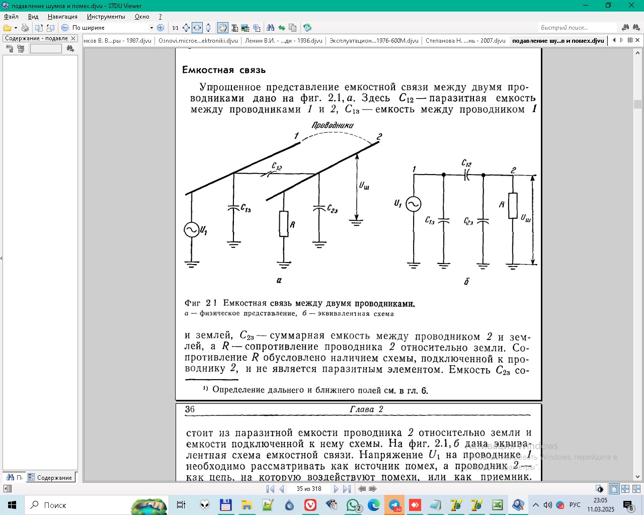Open the Windows Start menu

click(12, 505)
